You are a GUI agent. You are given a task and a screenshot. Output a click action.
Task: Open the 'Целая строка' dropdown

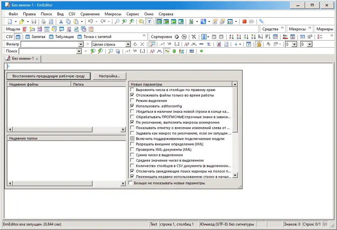(128, 44)
